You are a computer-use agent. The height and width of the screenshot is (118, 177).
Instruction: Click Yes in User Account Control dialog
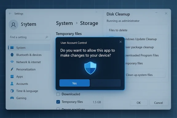pyautogui.click(x=74, y=83)
